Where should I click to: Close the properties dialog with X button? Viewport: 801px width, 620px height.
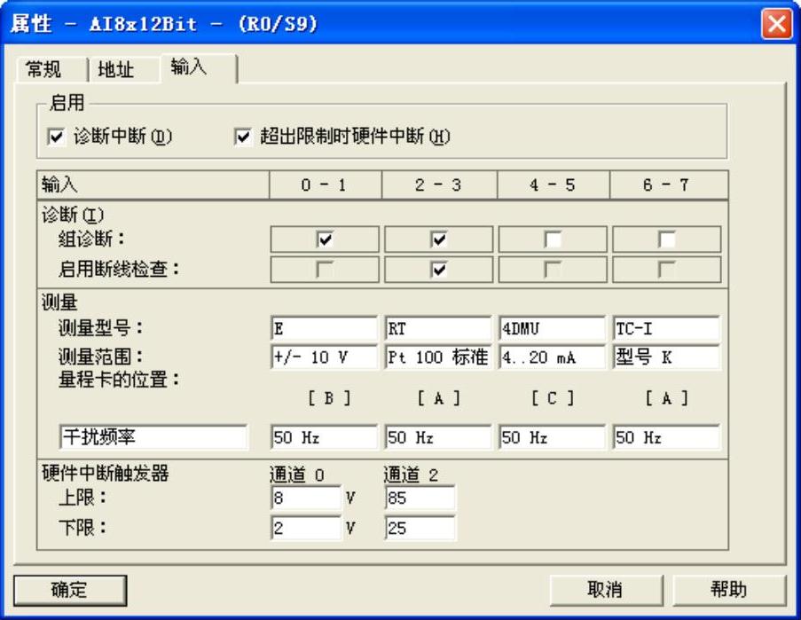click(776, 24)
